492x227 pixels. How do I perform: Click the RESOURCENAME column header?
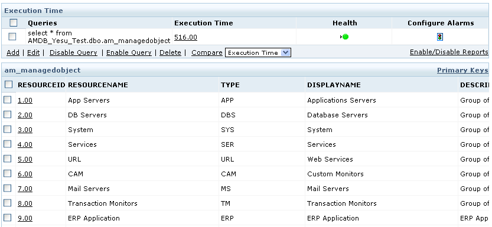click(x=98, y=85)
